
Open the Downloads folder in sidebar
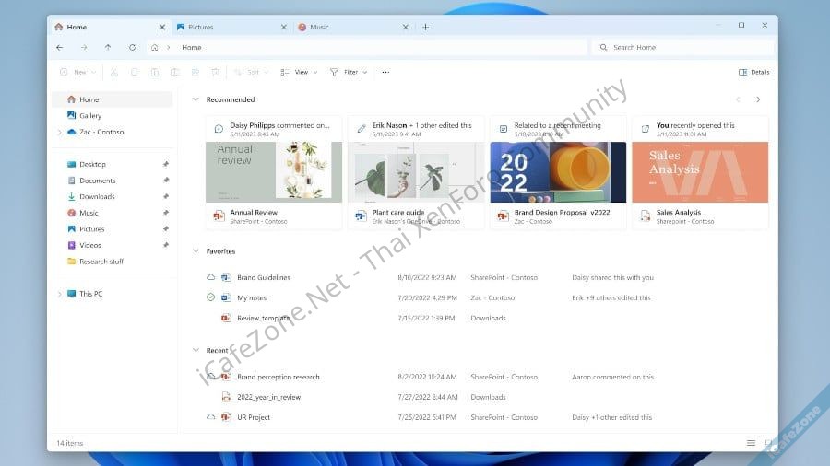point(97,196)
